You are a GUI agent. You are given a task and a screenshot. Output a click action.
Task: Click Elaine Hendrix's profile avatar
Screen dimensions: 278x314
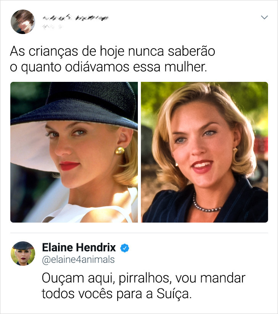coord(23,254)
